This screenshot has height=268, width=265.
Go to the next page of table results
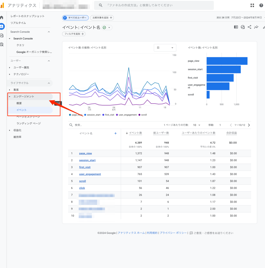249,125
